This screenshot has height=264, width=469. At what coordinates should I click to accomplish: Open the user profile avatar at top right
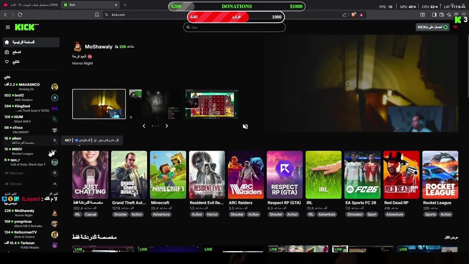(456, 27)
